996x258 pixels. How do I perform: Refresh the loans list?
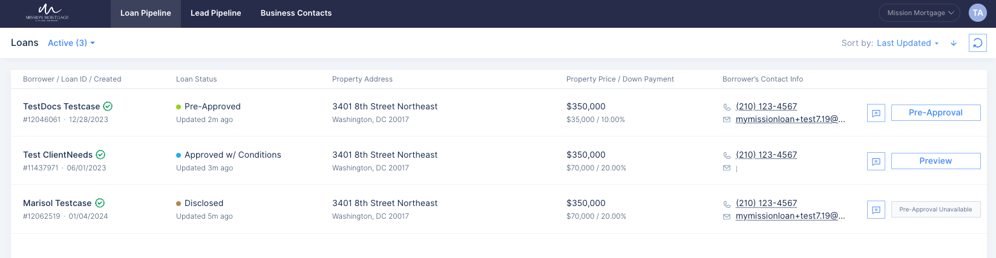[978, 43]
